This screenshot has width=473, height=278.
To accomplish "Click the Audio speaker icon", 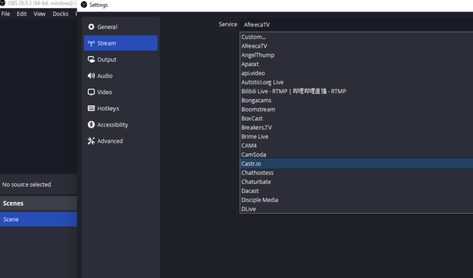I will tap(91, 75).
